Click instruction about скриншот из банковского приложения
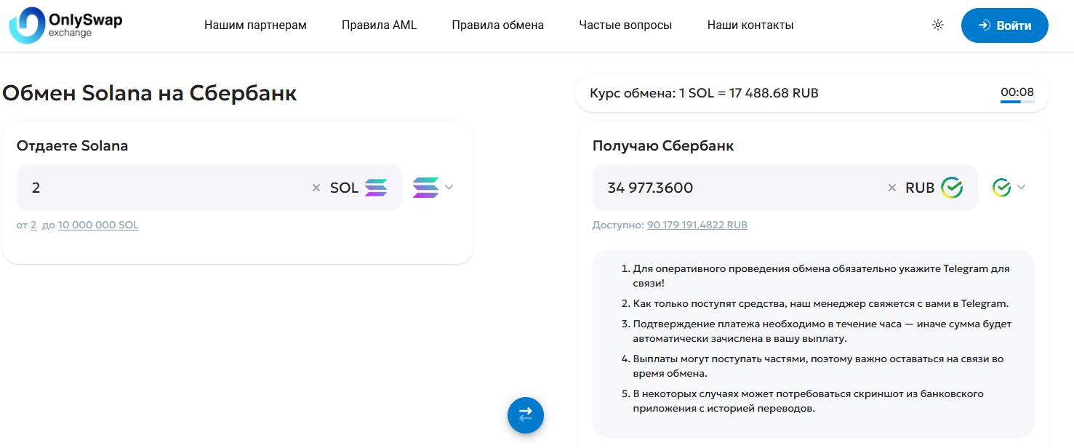Screen dimensions: 1074x448 tap(809, 401)
